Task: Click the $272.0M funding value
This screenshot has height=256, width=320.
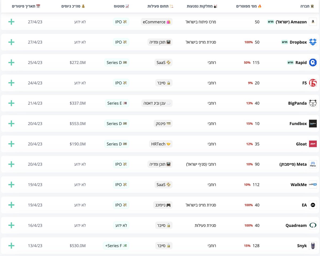Action: click(78, 62)
